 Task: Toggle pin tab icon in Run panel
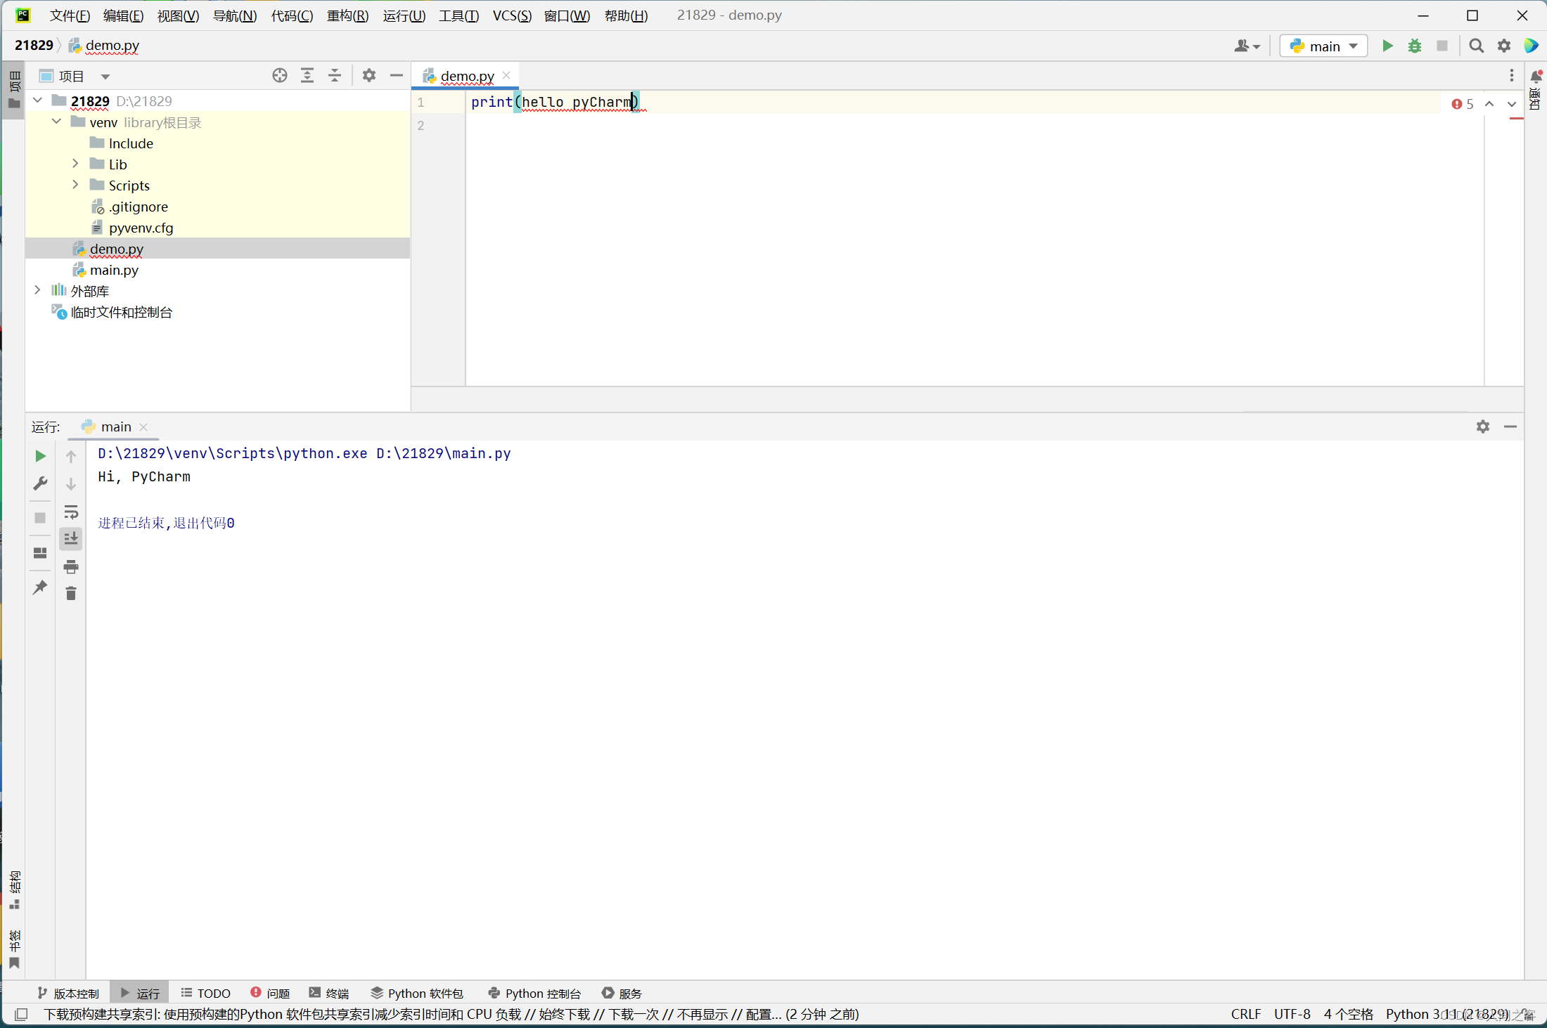coord(40,587)
